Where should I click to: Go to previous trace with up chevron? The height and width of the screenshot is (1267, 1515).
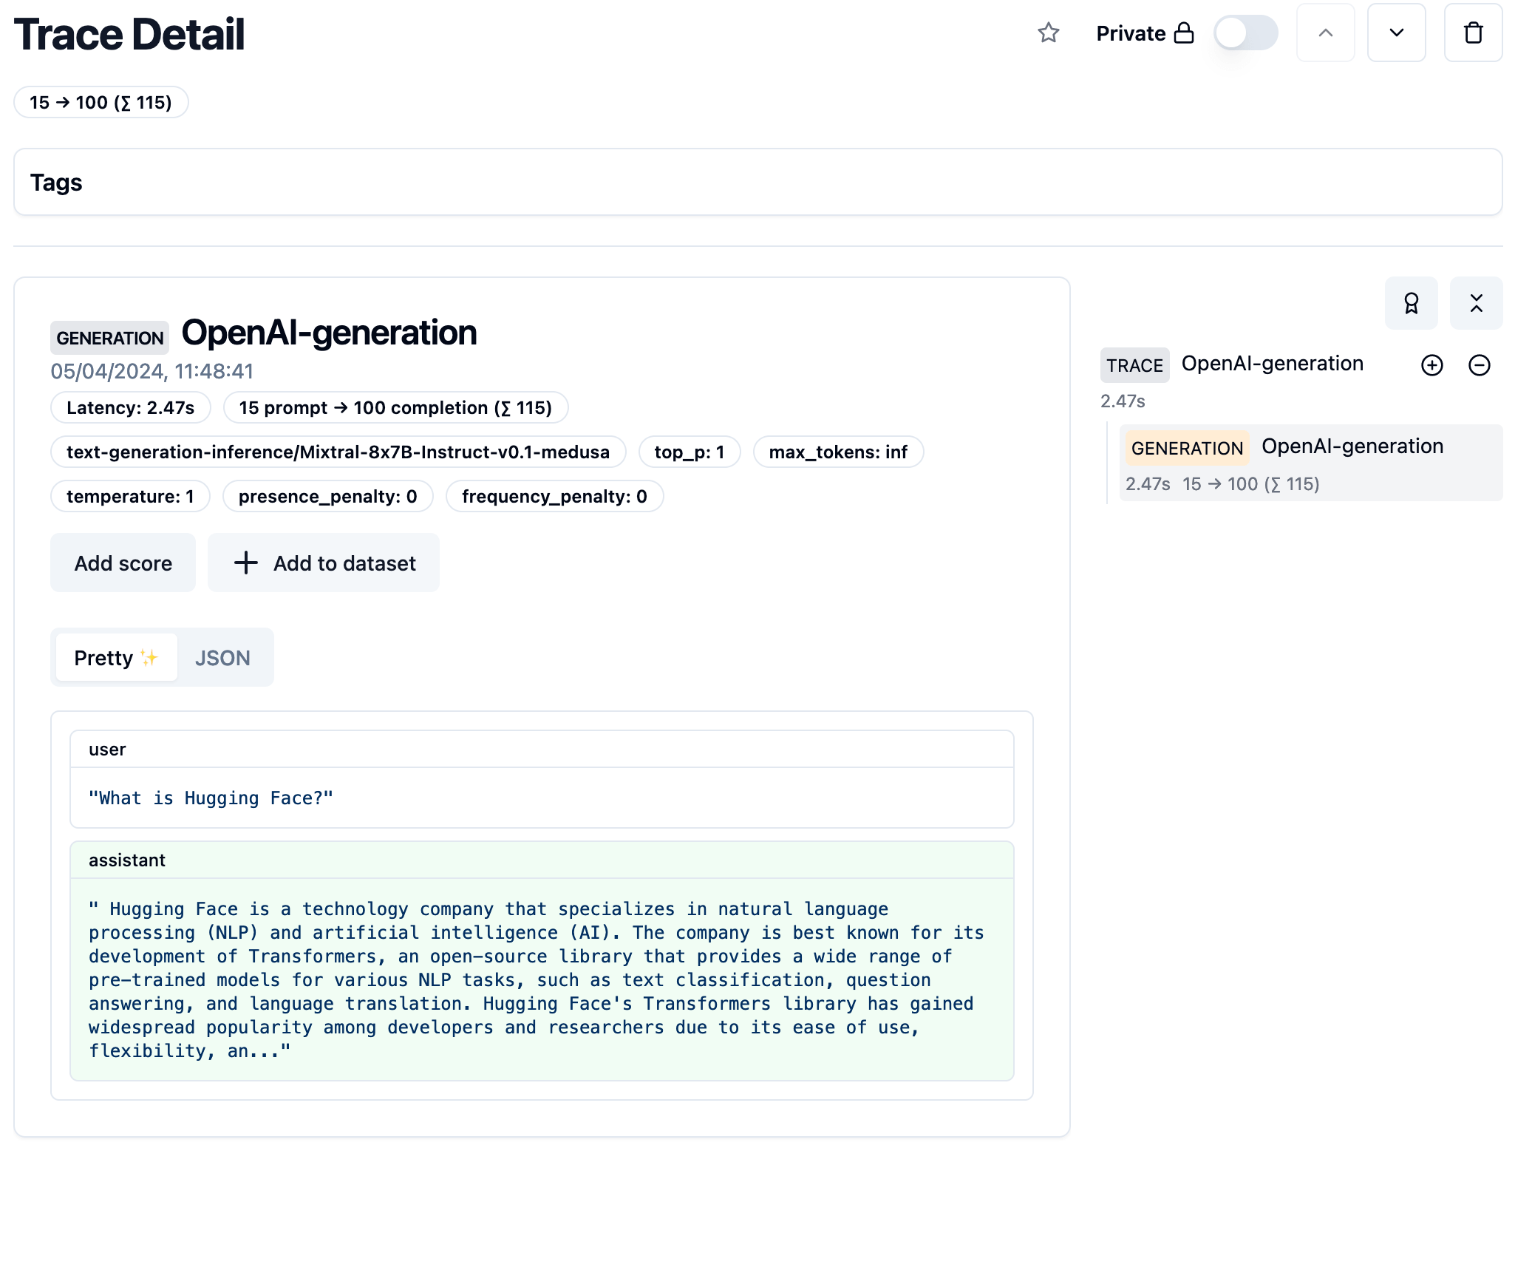[x=1325, y=33]
